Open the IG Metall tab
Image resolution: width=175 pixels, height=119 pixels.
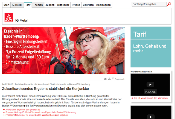(x=17, y=5)
